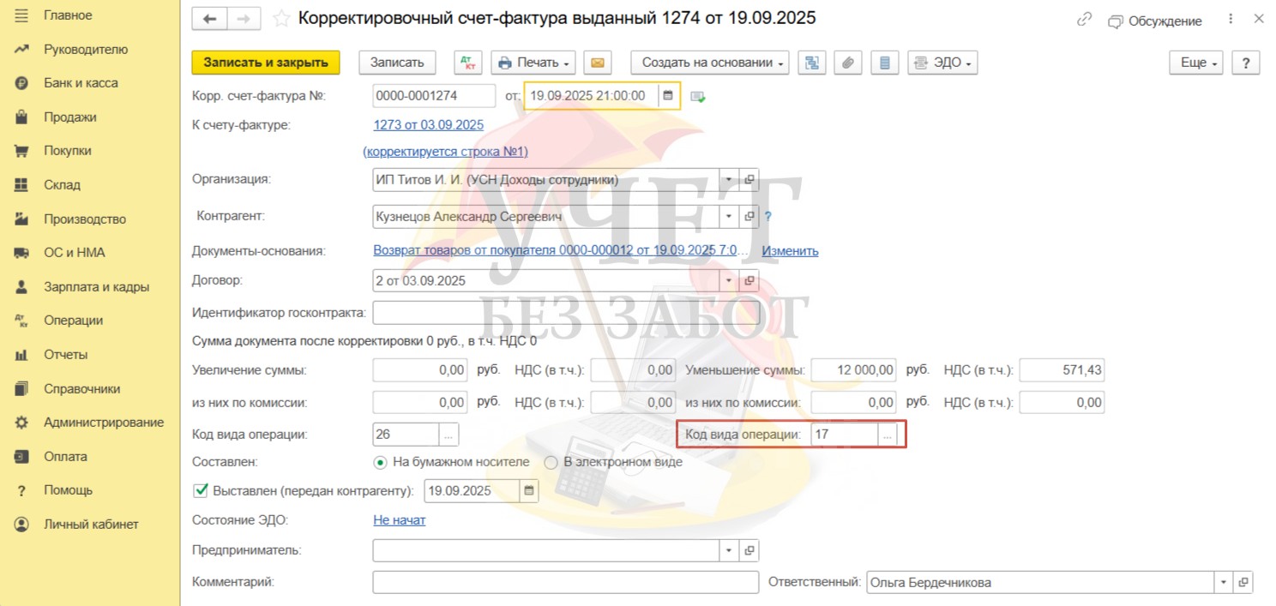Click the Не начат ЭДО status link
Screen dimensions: 1276x606
coord(400,520)
